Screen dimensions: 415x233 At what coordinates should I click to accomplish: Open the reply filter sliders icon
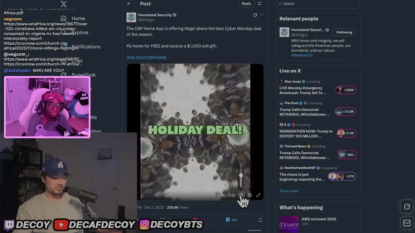click(260, 4)
